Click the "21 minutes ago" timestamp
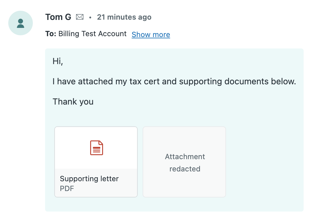The width and height of the screenshot is (330, 222). click(x=124, y=17)
